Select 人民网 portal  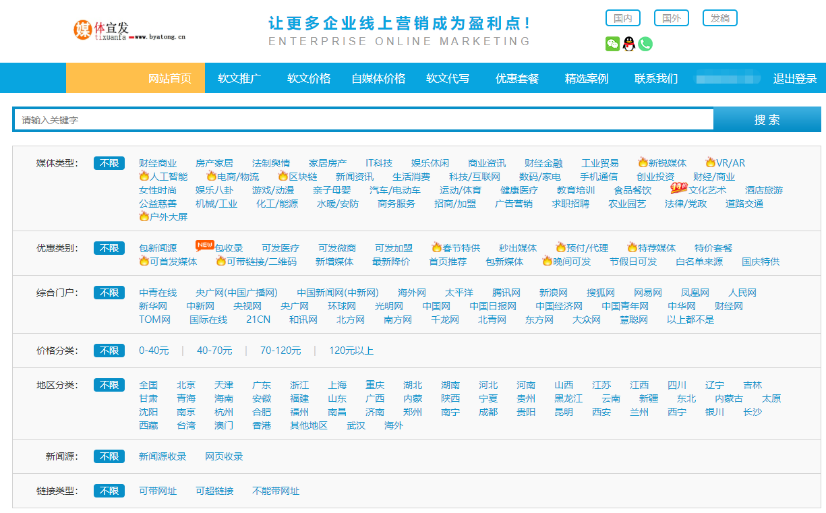click(742, 293)
